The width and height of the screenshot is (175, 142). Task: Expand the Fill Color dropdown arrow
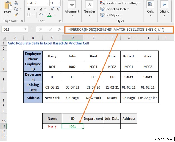pos(45,15)
